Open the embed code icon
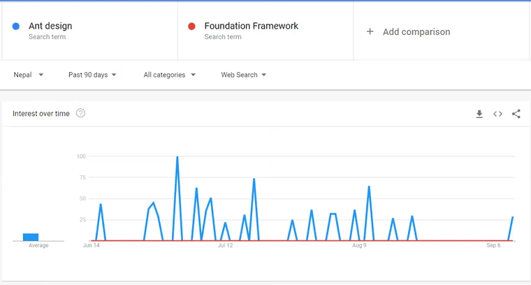This screenshot has width=531, height=285. click(x=497, y=114)
